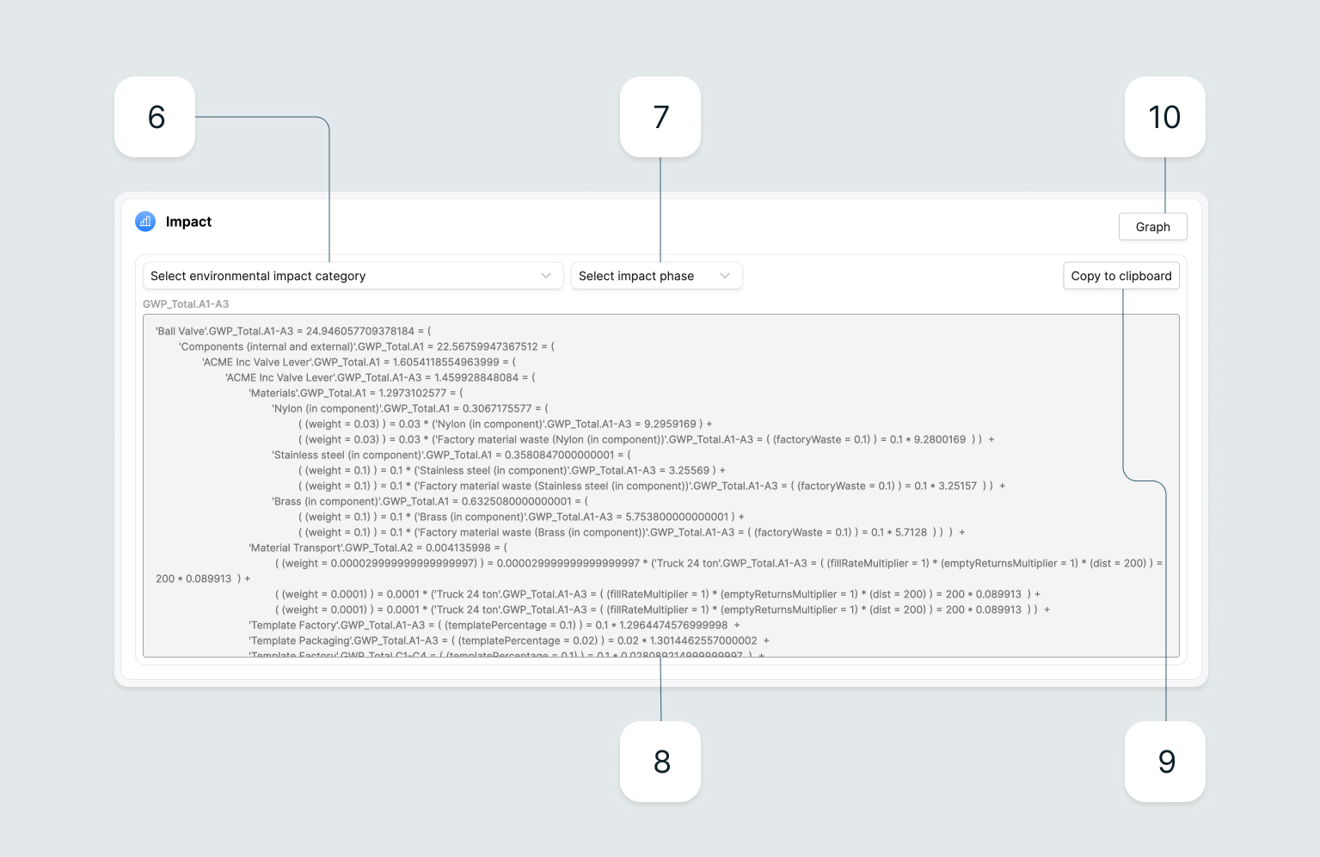
Task: Click the Graph button
Action: click(x=1152, y=226)
